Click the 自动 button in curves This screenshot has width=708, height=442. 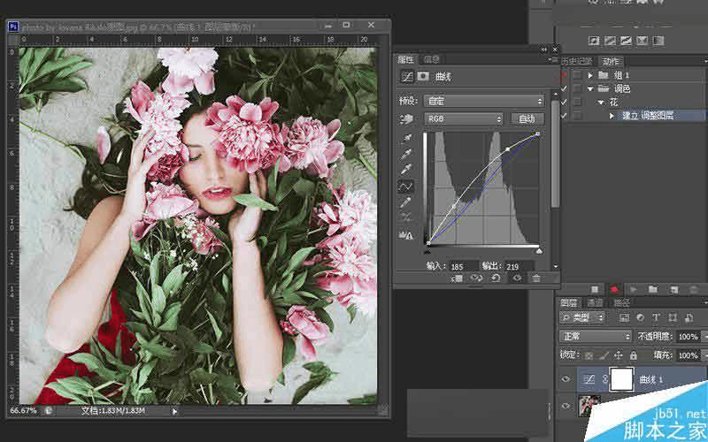pyautogui.click(x=527, y=118)
